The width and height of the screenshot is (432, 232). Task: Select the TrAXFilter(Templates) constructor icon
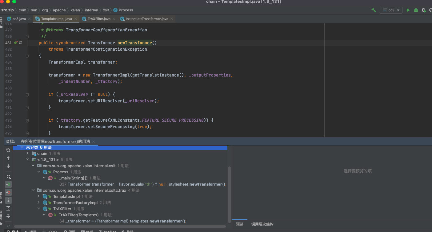click(x=50, y=215)
